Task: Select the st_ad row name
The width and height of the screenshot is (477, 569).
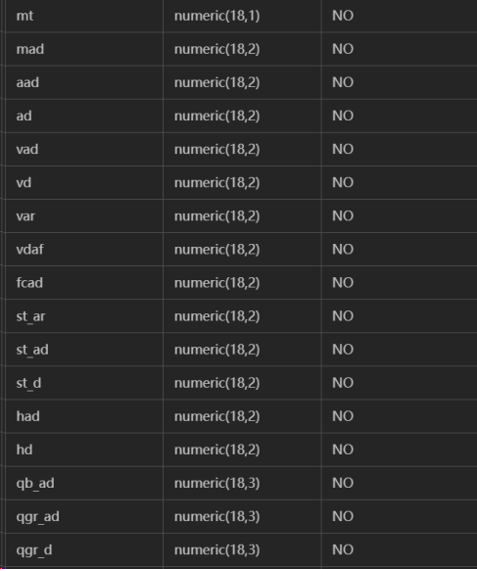Action: [32, 350]
